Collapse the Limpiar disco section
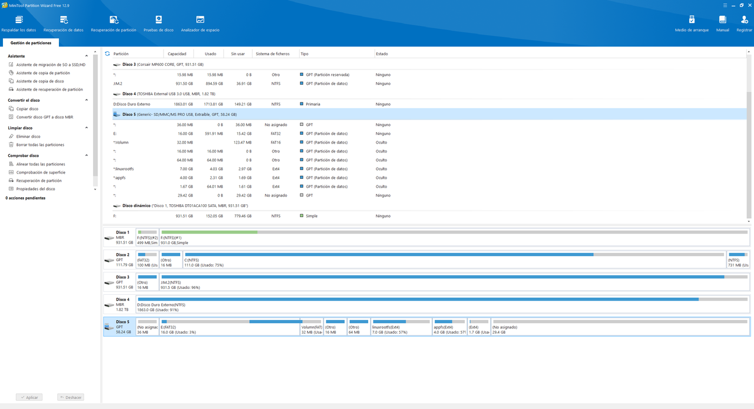Viewport: 754px width, 409px height. (87, 128)
